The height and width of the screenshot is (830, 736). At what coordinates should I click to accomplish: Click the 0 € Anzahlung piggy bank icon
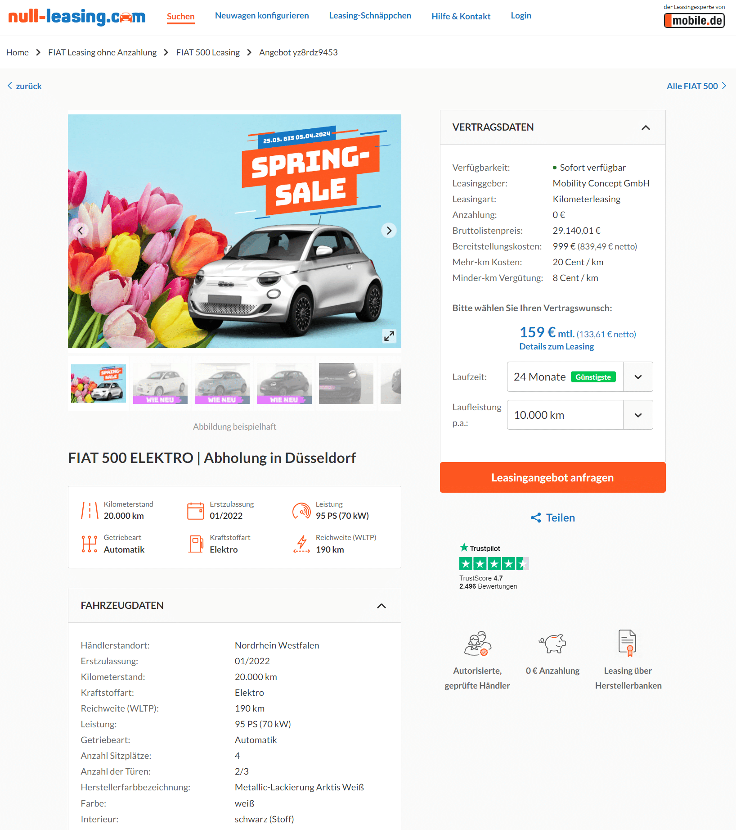pos(552,643)
